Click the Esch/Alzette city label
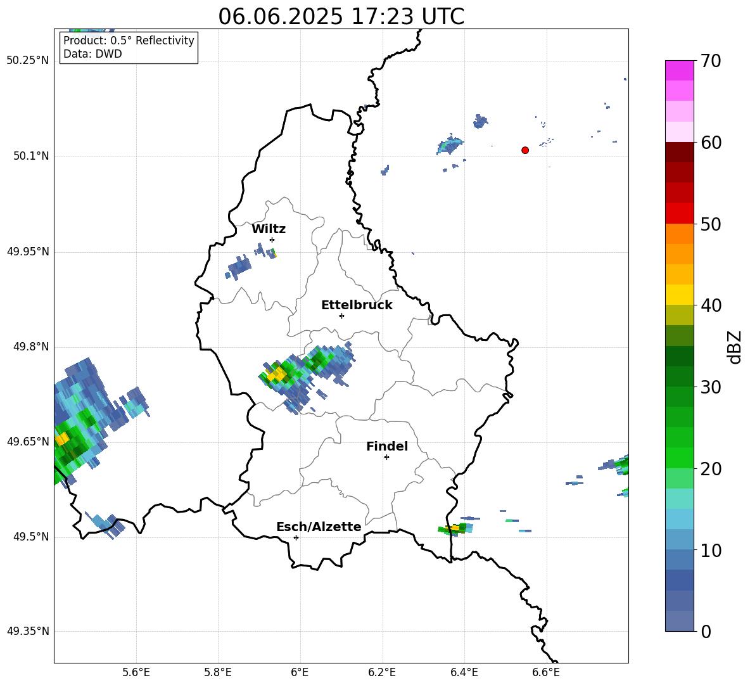750x685 pixels. (x=319, y=527)
